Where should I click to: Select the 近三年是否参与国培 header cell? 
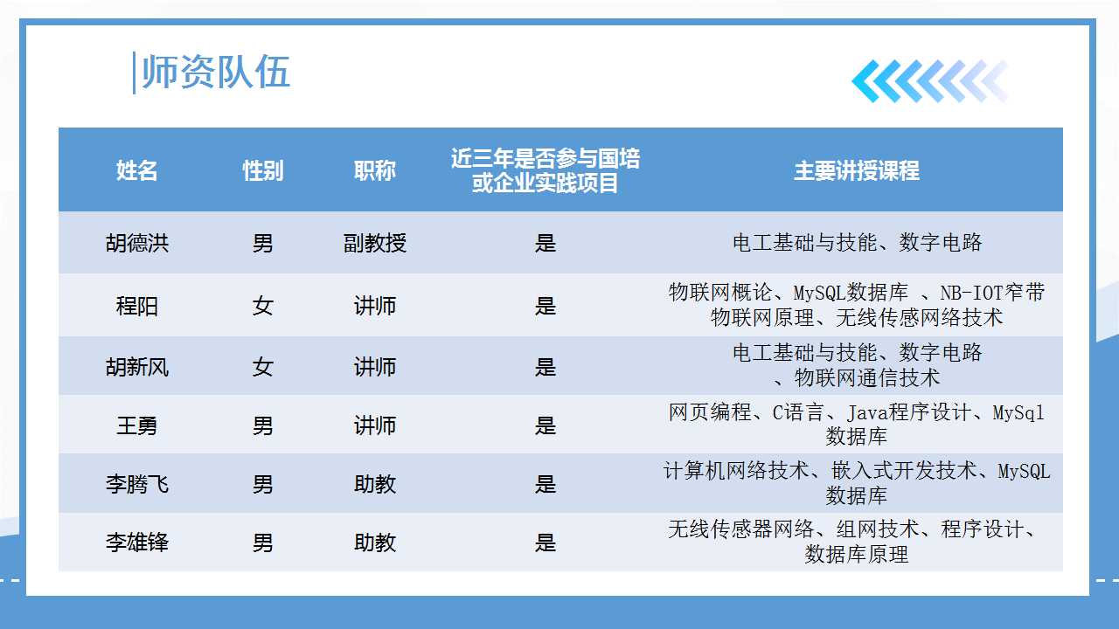point(546,171)
